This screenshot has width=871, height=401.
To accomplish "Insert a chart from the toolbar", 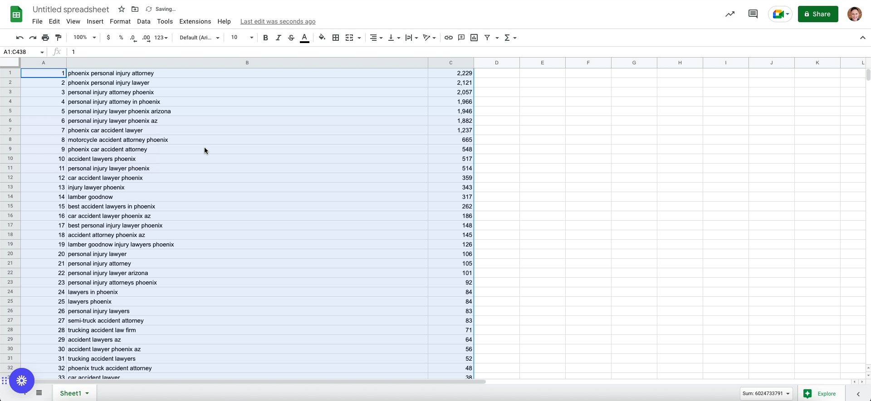I will pos(474,38).
